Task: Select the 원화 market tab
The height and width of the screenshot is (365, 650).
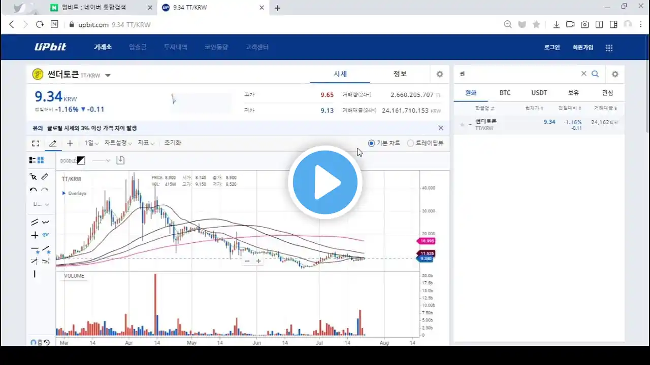Action: click(471, 93)
